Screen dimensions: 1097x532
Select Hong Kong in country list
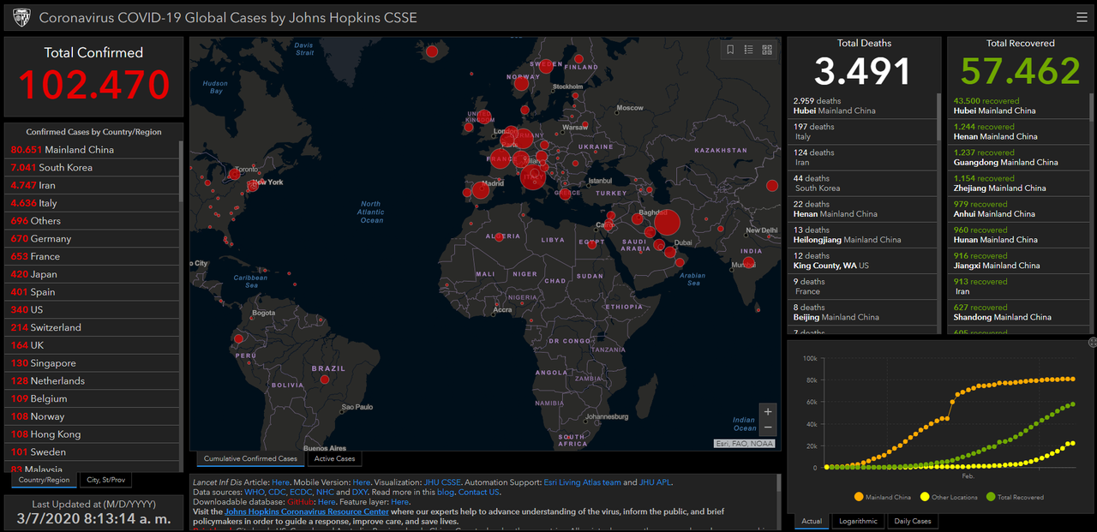(x=93, y=434)
